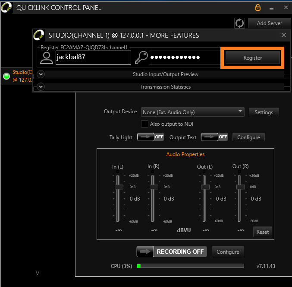Click the Add Server button
This screenshot has width=292, height=287.
coord(269,23)
